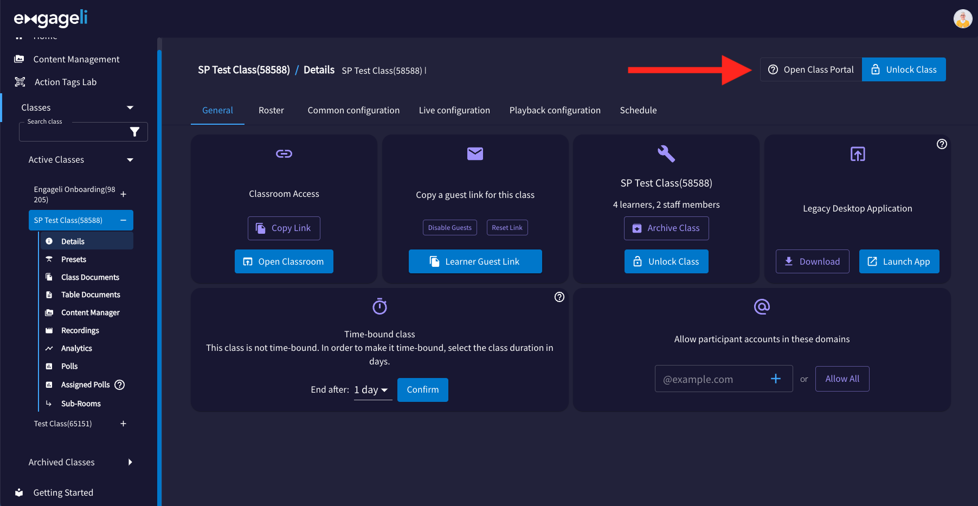Click Disable Guests button
Image resolution: width=978 pixels, height=506 pixels.
(x=450, y=228)
